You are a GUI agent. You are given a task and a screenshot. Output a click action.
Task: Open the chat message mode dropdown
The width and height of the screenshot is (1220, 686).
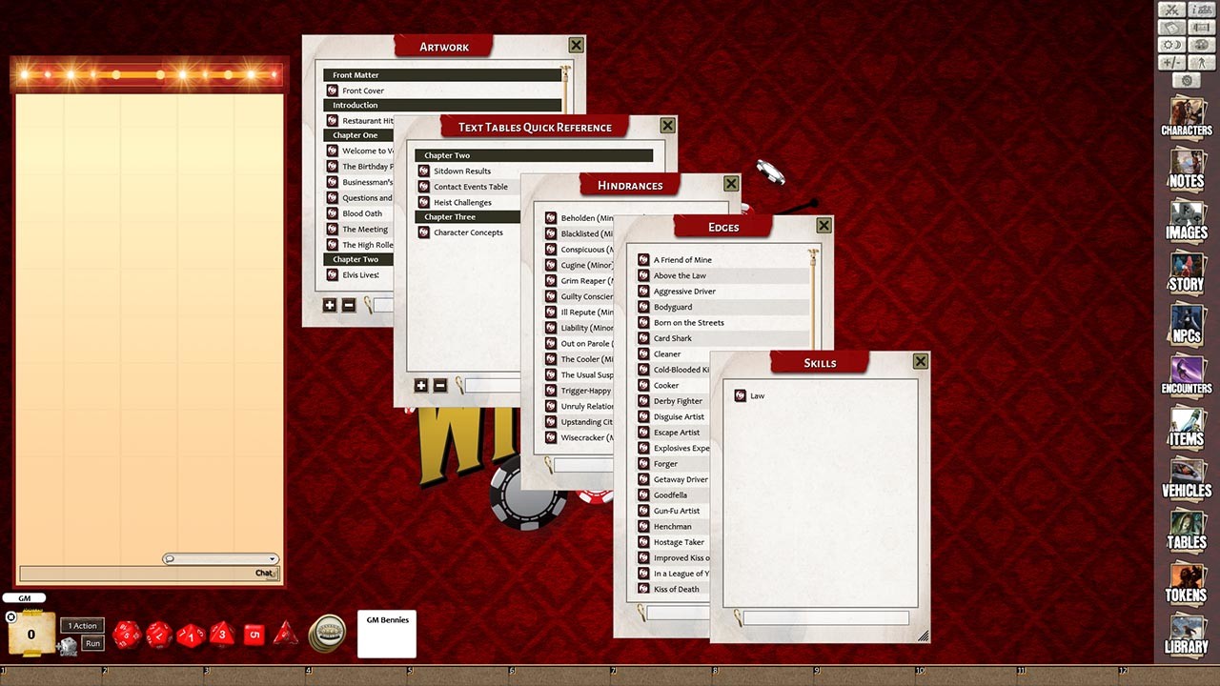220,558
